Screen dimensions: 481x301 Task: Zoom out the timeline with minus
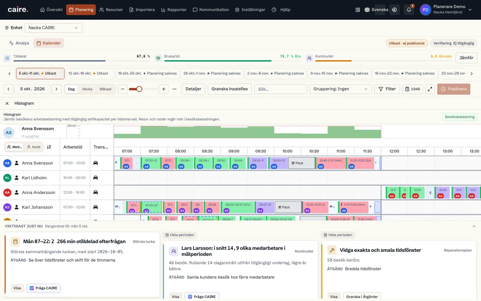coord(123,89)
